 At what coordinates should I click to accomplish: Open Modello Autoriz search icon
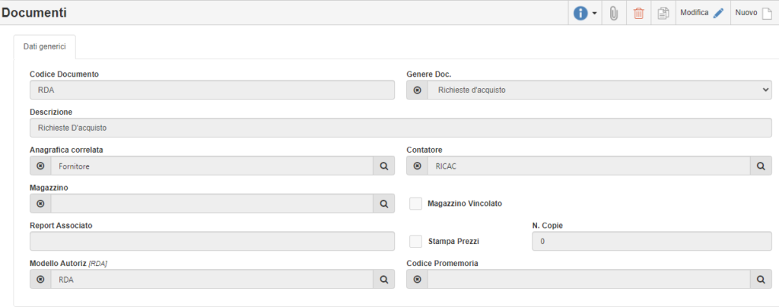pos(384,279)
